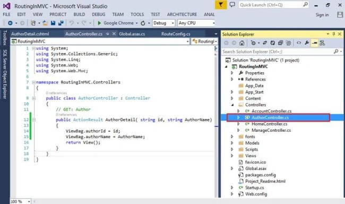The image size is (345, 204).
Task: Expand the References node
Action: tap(232, 79)
